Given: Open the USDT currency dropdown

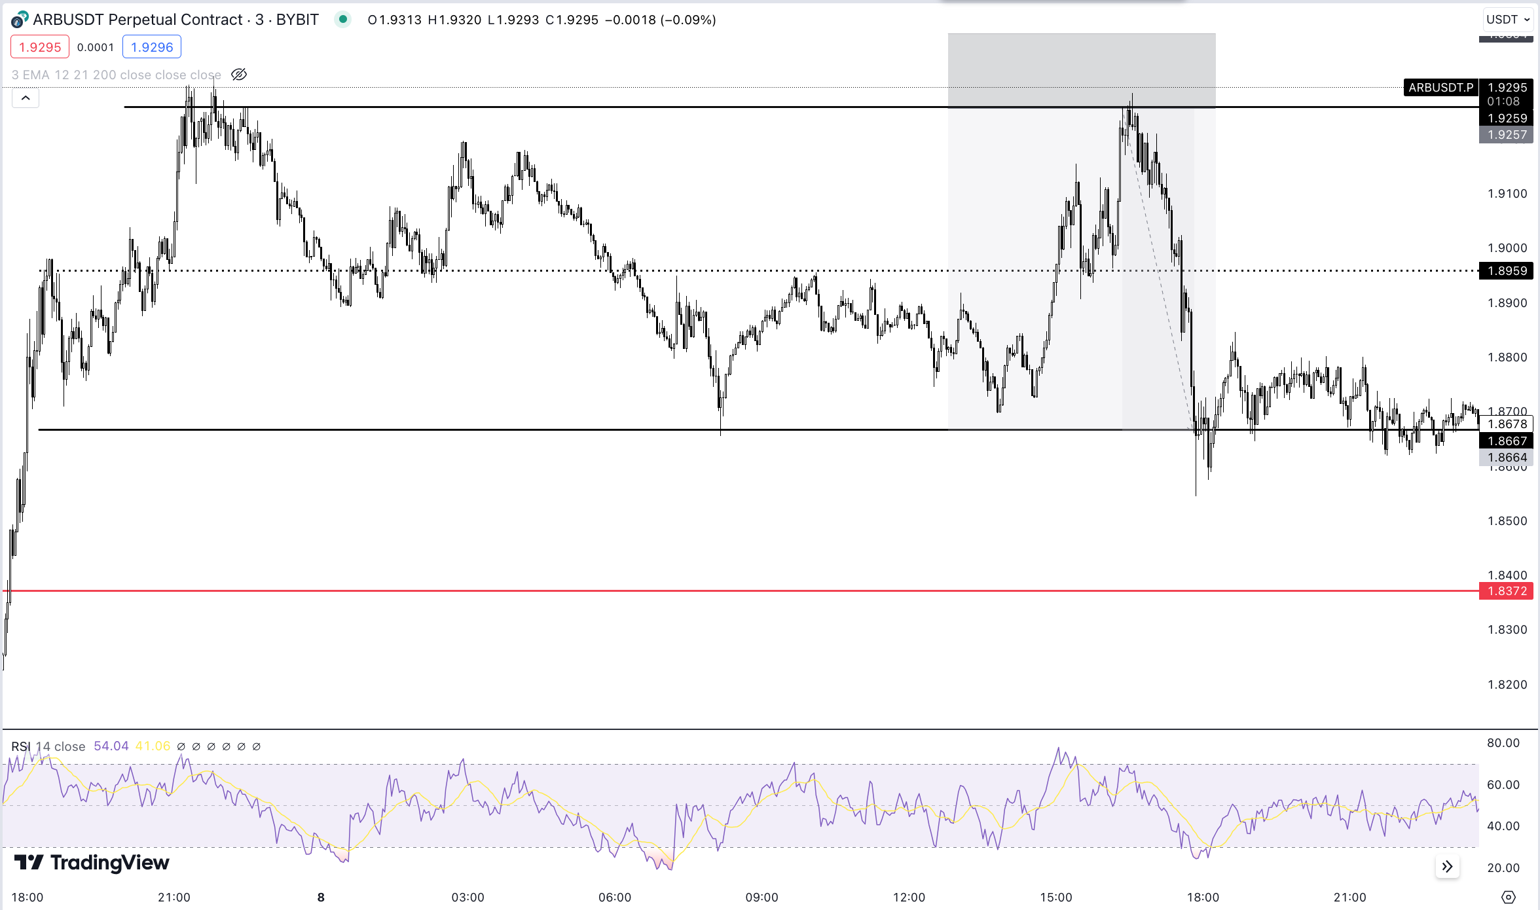Looking at the screenshot, I should (x=1507, y=20).
